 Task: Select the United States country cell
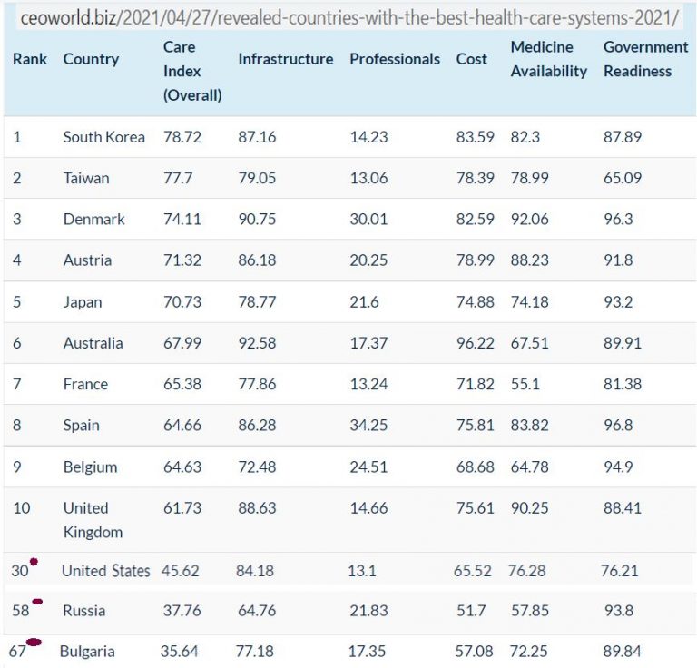[105, 571]
